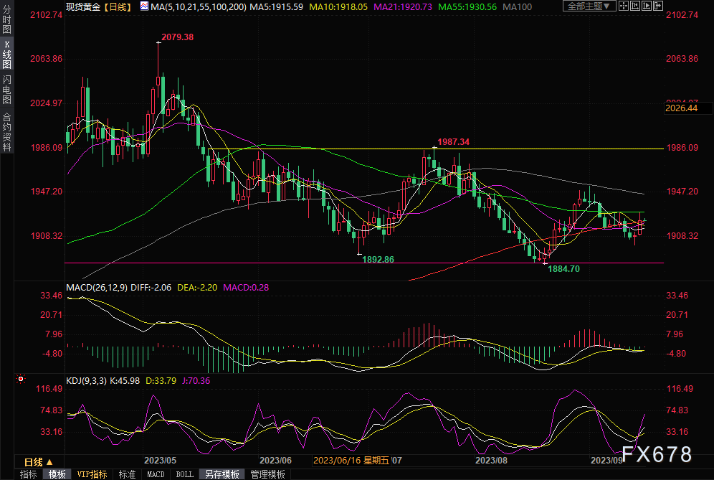Open the 闪电图 side tab
This screenshot has height=480, width=714.
pyautogui.click(x=6, y=90)
